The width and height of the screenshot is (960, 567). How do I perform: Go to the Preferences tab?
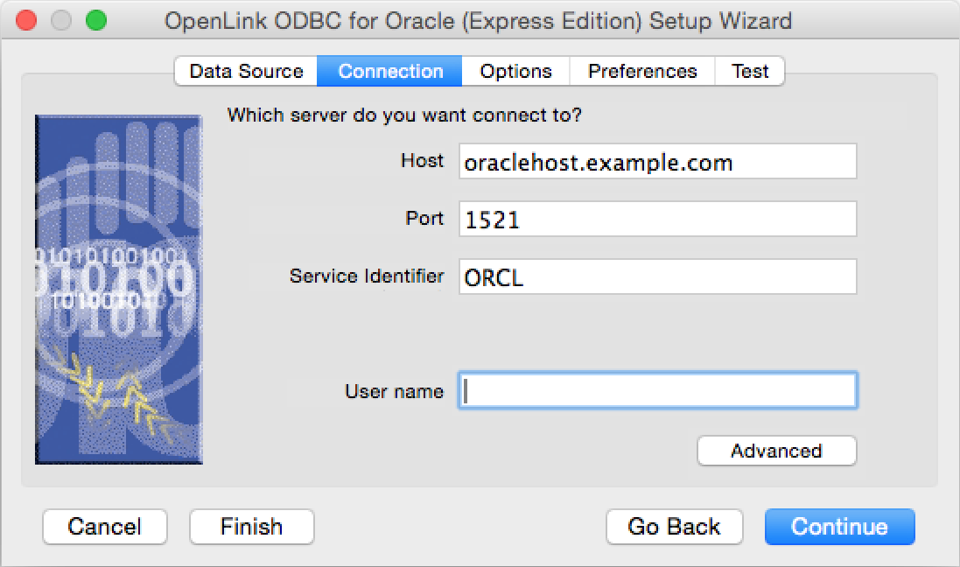642,71
